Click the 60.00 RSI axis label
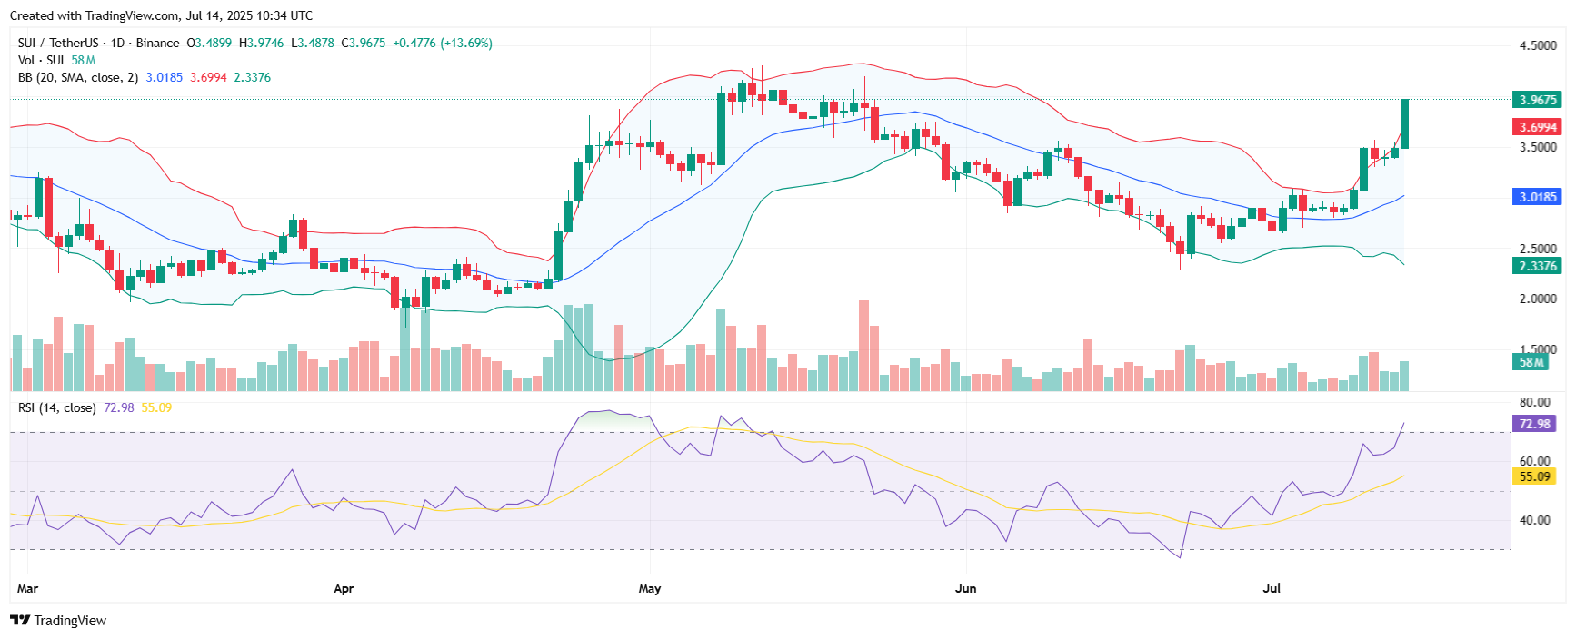This screenshot has height=638, width=1576. coord(1534,461)
